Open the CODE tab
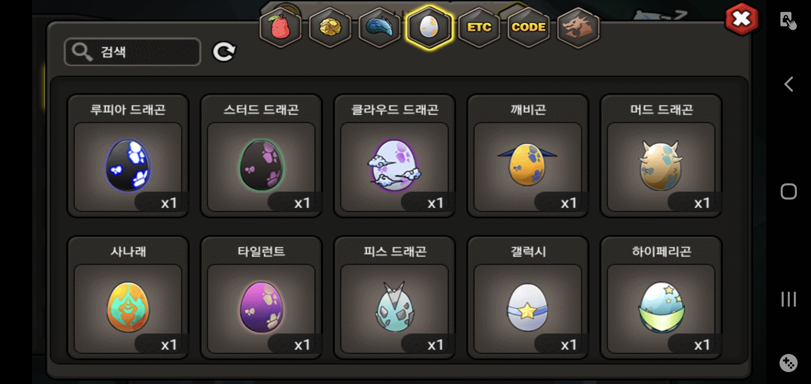The height and width of the screenshot is (384, 811). pyautogui.click(x=529, y=28)
